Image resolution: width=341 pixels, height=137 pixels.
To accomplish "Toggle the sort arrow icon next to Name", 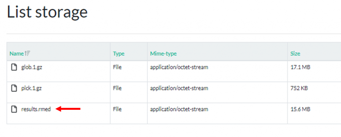I will (x=27, y=53).
